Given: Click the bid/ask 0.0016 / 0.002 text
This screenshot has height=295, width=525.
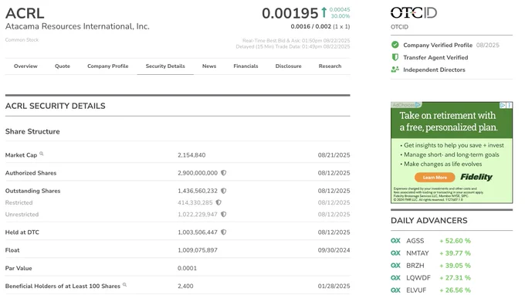Looking at the screenshot, I should tap(310, 26).
